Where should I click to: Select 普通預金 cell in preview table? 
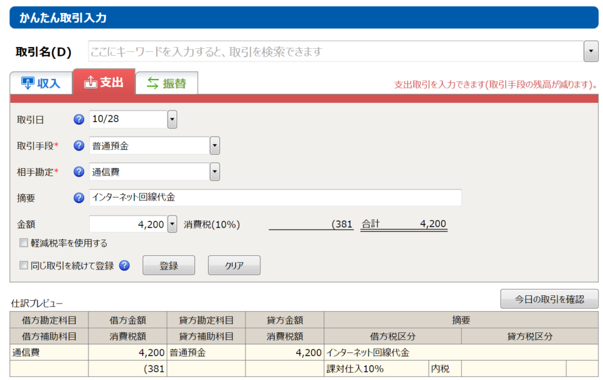click(x=206, y=352)
